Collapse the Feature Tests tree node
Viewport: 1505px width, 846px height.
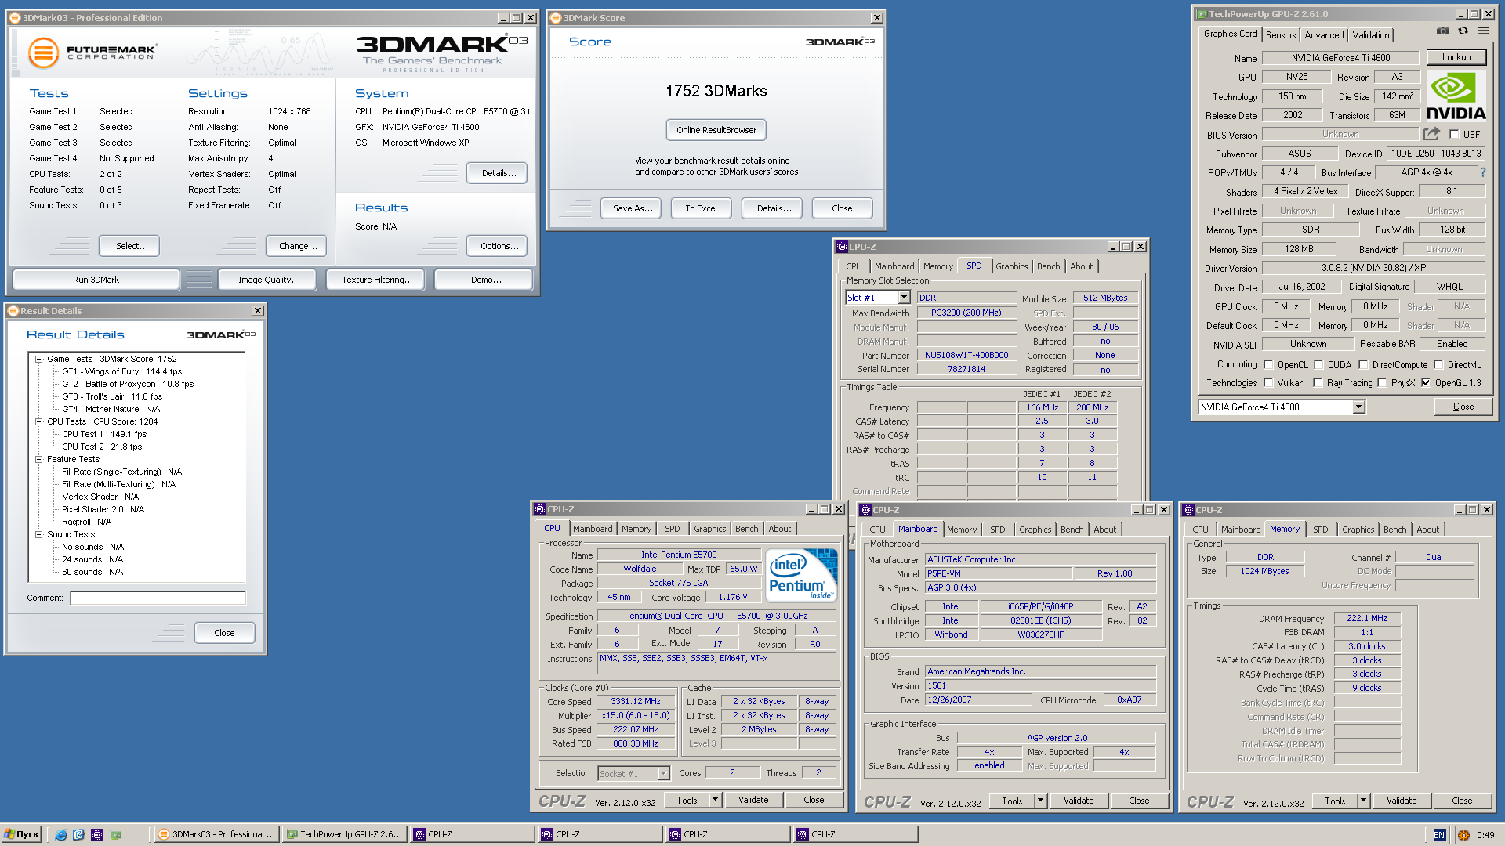[x=38, y=459]
